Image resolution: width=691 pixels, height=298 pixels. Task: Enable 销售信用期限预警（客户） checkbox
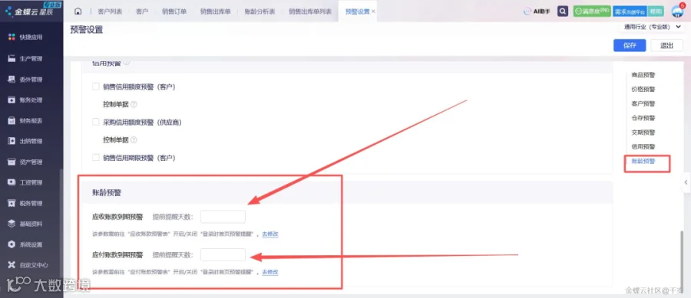click(x=96, y=157)
